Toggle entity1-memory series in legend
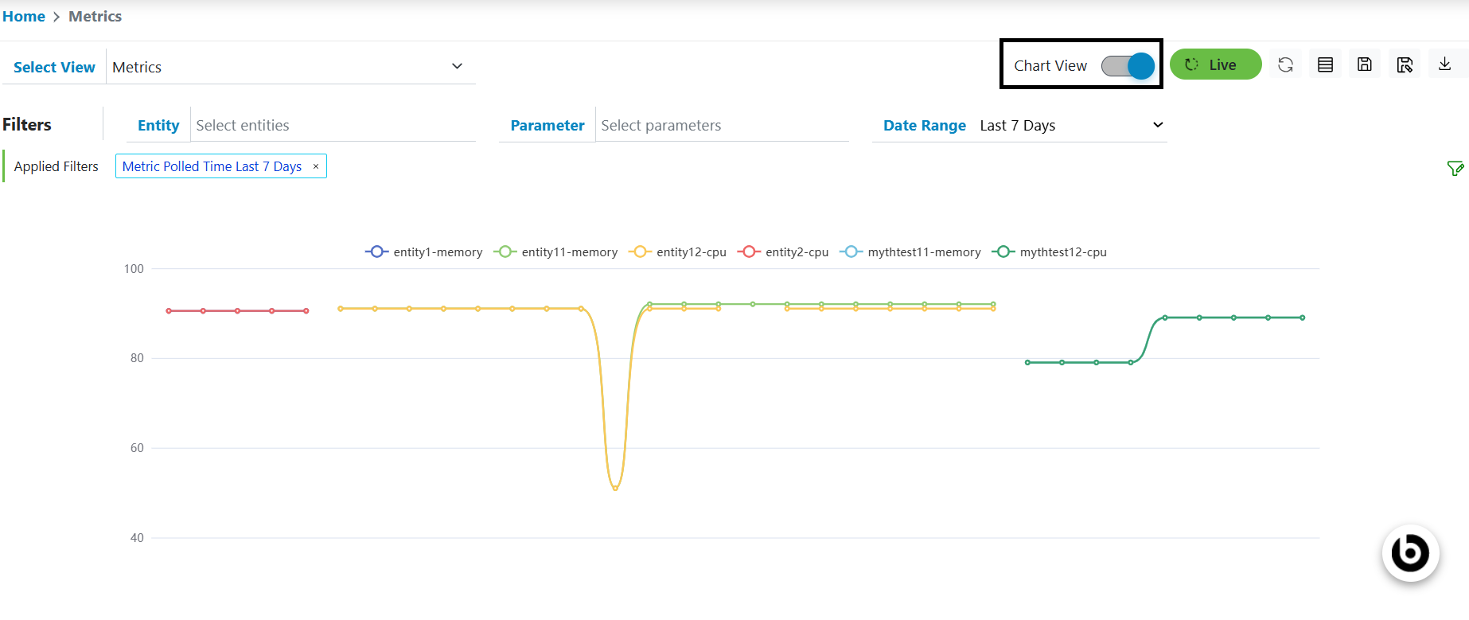The image size is (1469, 620). tap(424, 252)
